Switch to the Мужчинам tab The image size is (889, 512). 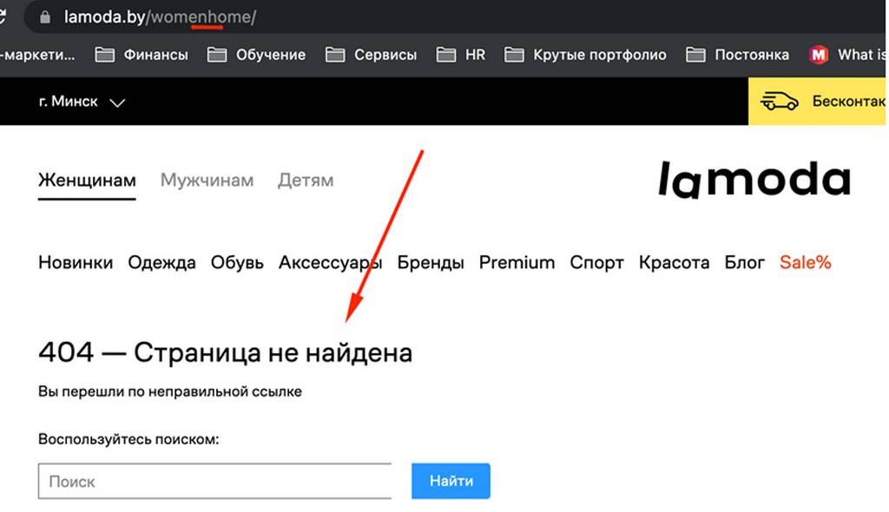(207, 181)
